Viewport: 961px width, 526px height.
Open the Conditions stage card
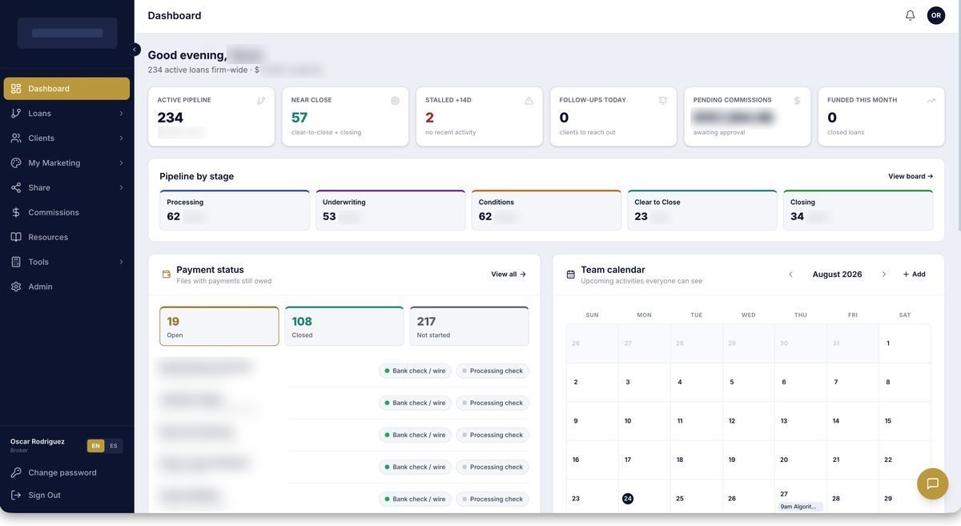(546, 211)
